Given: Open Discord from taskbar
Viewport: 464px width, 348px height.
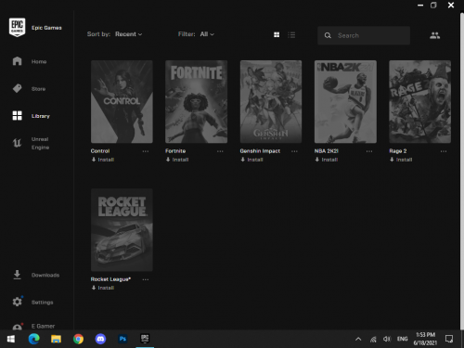Looking at the screenshot, I should [100, 339].
